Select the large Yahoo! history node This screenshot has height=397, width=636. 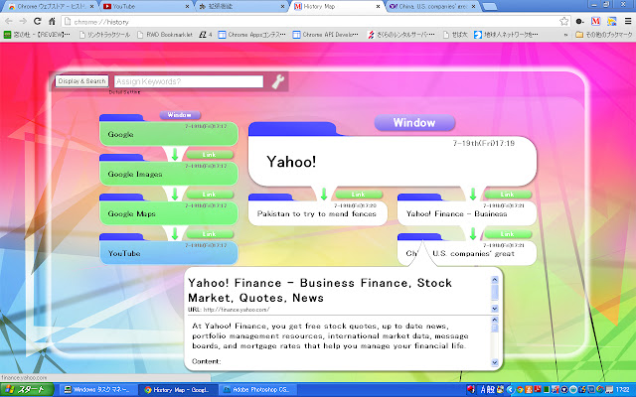click(393, 161)
